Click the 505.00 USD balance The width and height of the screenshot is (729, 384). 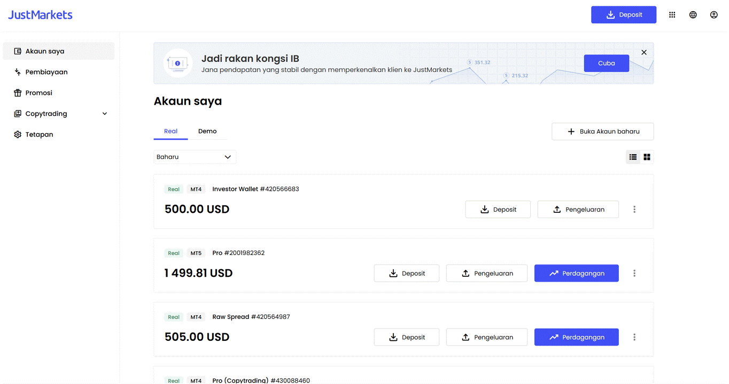pos(197,337)
